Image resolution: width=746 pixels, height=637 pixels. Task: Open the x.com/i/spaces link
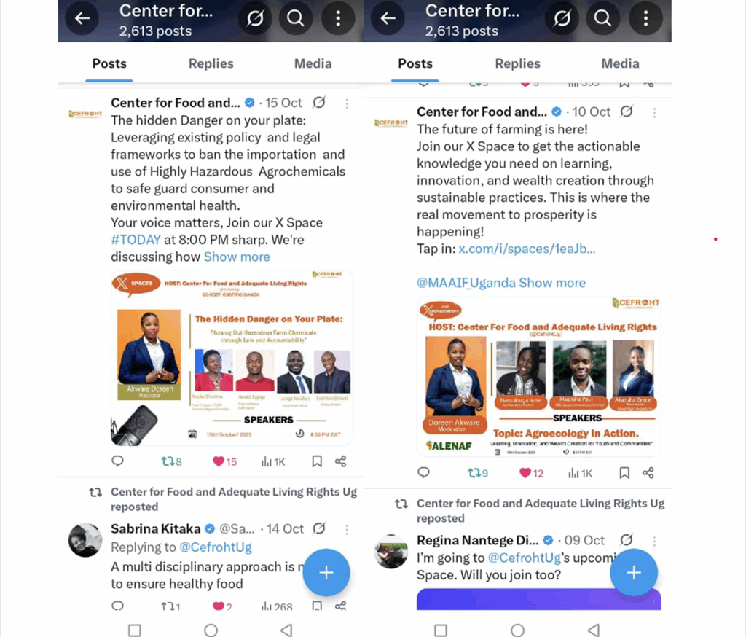pos(527,249)
